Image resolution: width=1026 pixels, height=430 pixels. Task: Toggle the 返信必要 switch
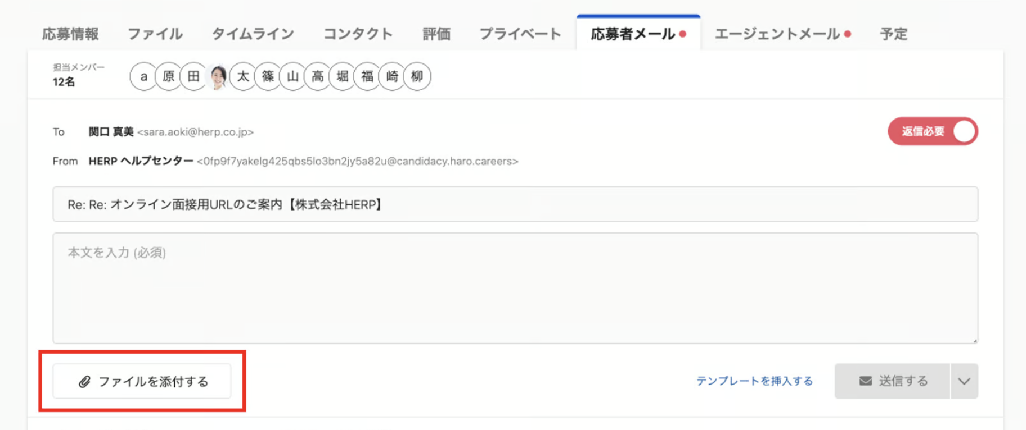point(933,131)
